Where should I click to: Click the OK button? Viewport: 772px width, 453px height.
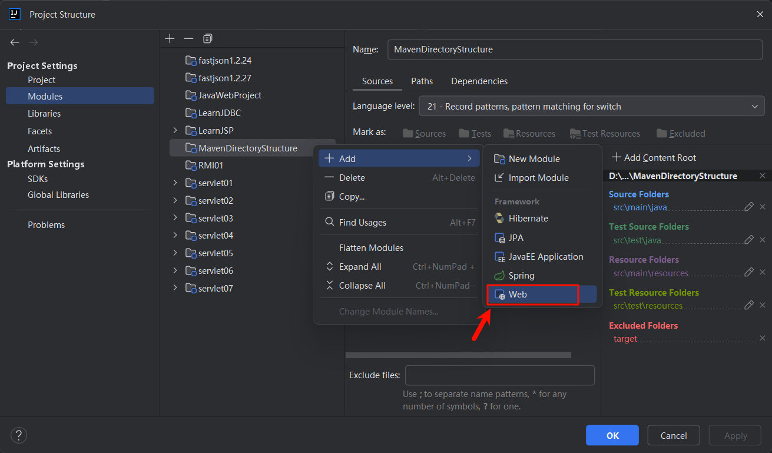coord(612,435)
